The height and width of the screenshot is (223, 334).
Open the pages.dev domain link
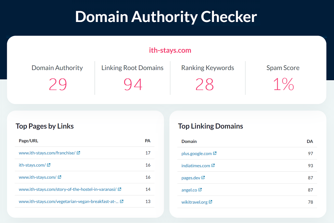(191, 178)
